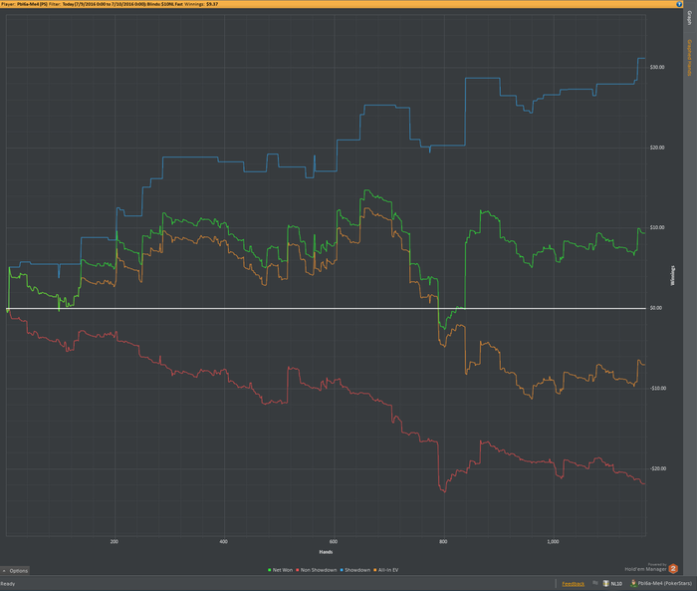Click the 800 hands axis label
Viewport: 697px width, 591px height.
(443, 541)
